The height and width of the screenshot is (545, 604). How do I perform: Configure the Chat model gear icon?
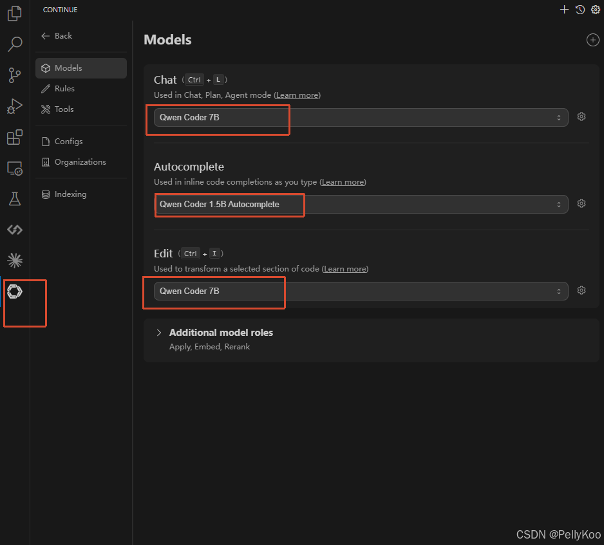[x=581, y=116]
